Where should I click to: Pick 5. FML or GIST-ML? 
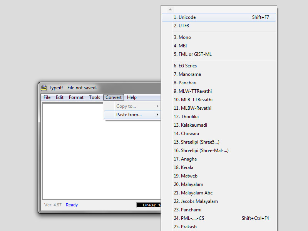click(219, 54)
